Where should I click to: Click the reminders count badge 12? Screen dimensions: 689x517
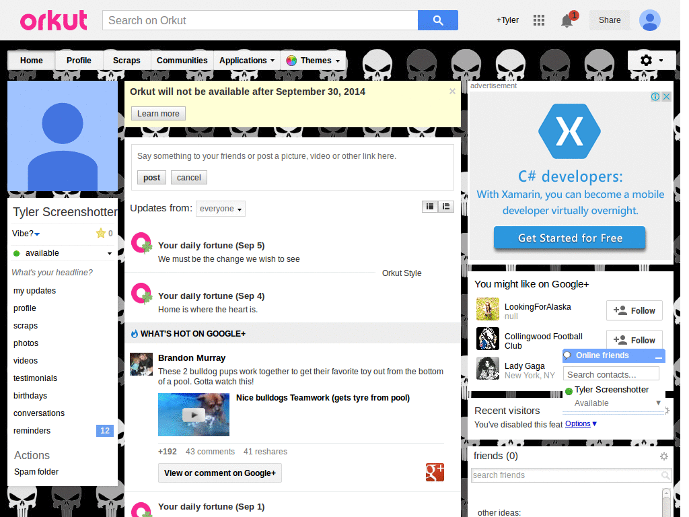click(x=104, y=430)
